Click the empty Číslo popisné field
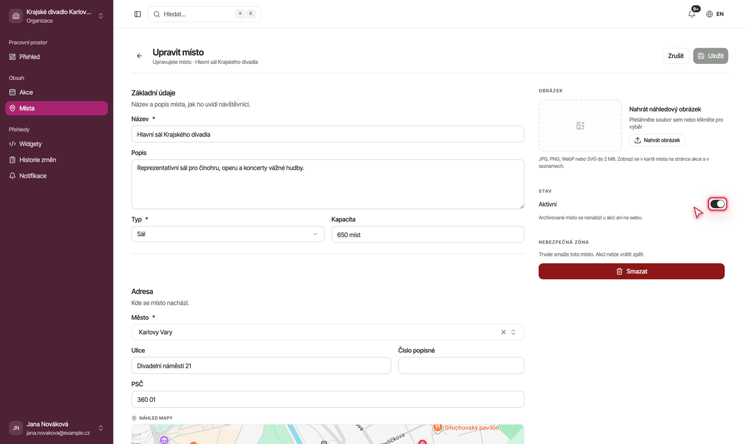The height and width of the screenshot is (444, 746). click(x=461, y=366)
